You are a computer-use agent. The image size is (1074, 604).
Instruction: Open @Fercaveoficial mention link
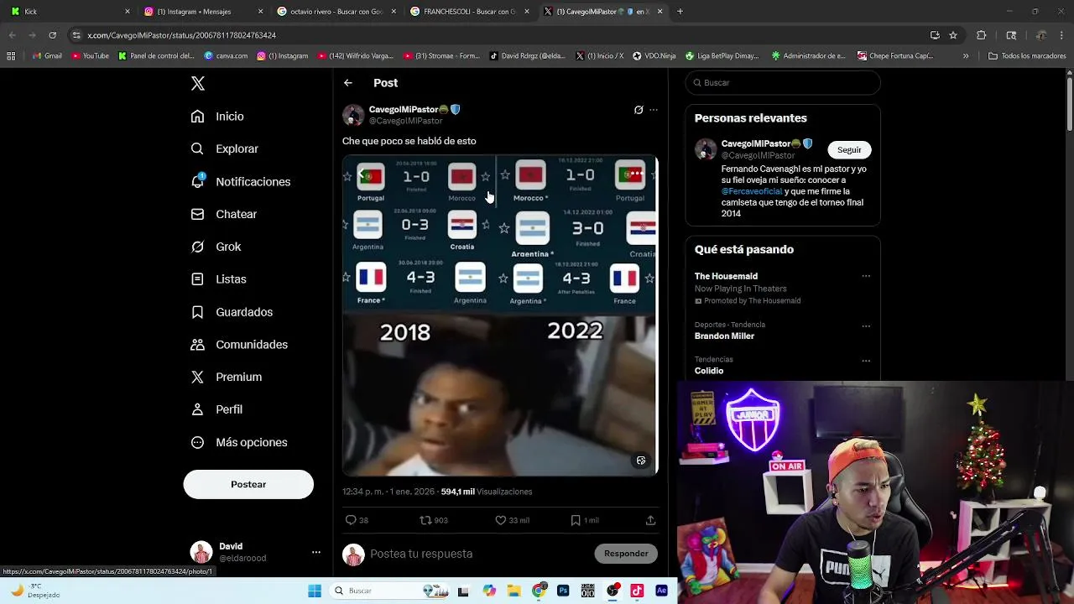click(752, 191)
